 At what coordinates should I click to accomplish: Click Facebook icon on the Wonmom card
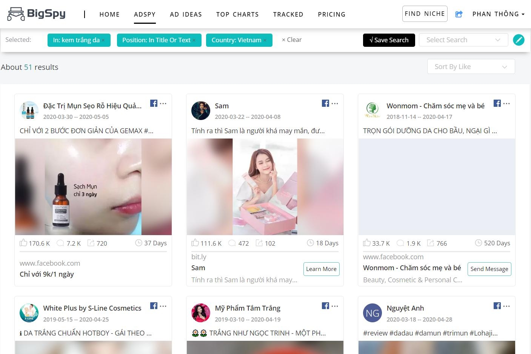(x=497, y=103)
